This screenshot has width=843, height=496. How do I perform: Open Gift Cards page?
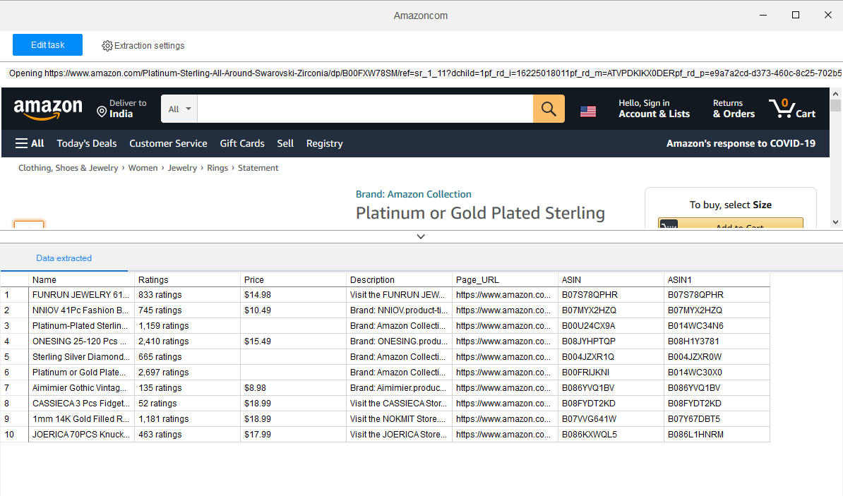coord(242,143)
